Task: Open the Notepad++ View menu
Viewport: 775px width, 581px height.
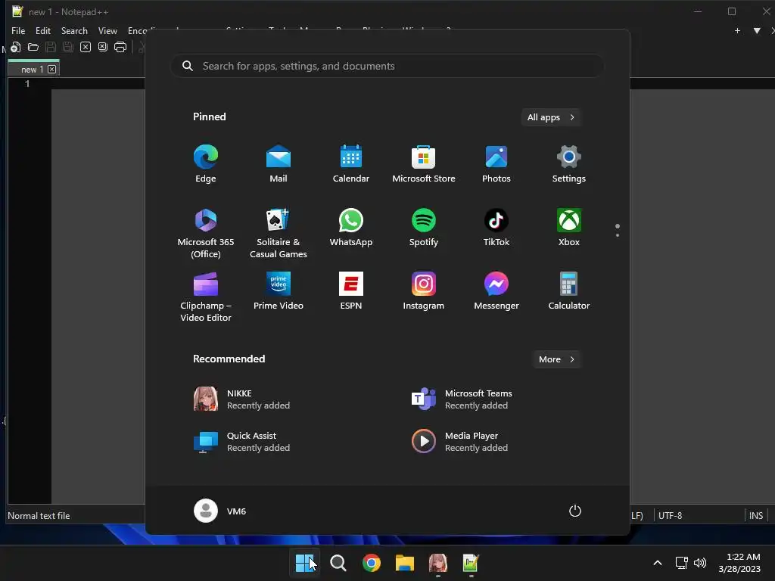Action: 107,30
